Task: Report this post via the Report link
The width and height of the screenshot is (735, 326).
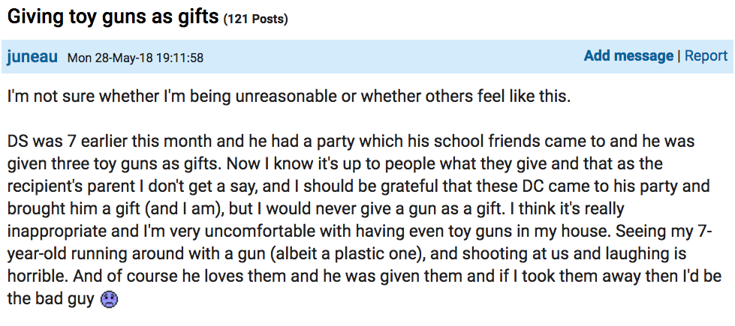Action: pos(706,56)
